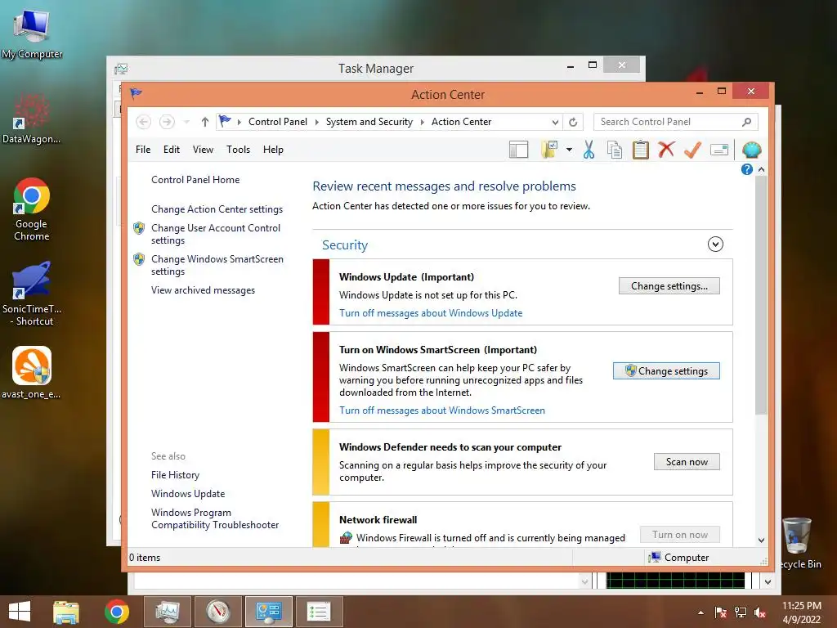Switch to Task Manager taskbar button
This screenshot has height=628, width=837.
[167, 612]
